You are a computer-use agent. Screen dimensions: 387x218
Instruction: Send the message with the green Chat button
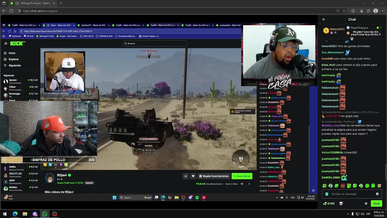(x=376, y=203)
